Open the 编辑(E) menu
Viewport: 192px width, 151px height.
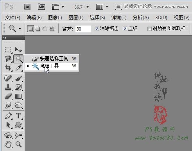pyautogui.click(x=34, y=18)
